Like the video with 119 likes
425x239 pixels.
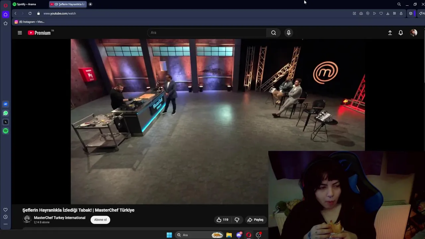[222, 220]
